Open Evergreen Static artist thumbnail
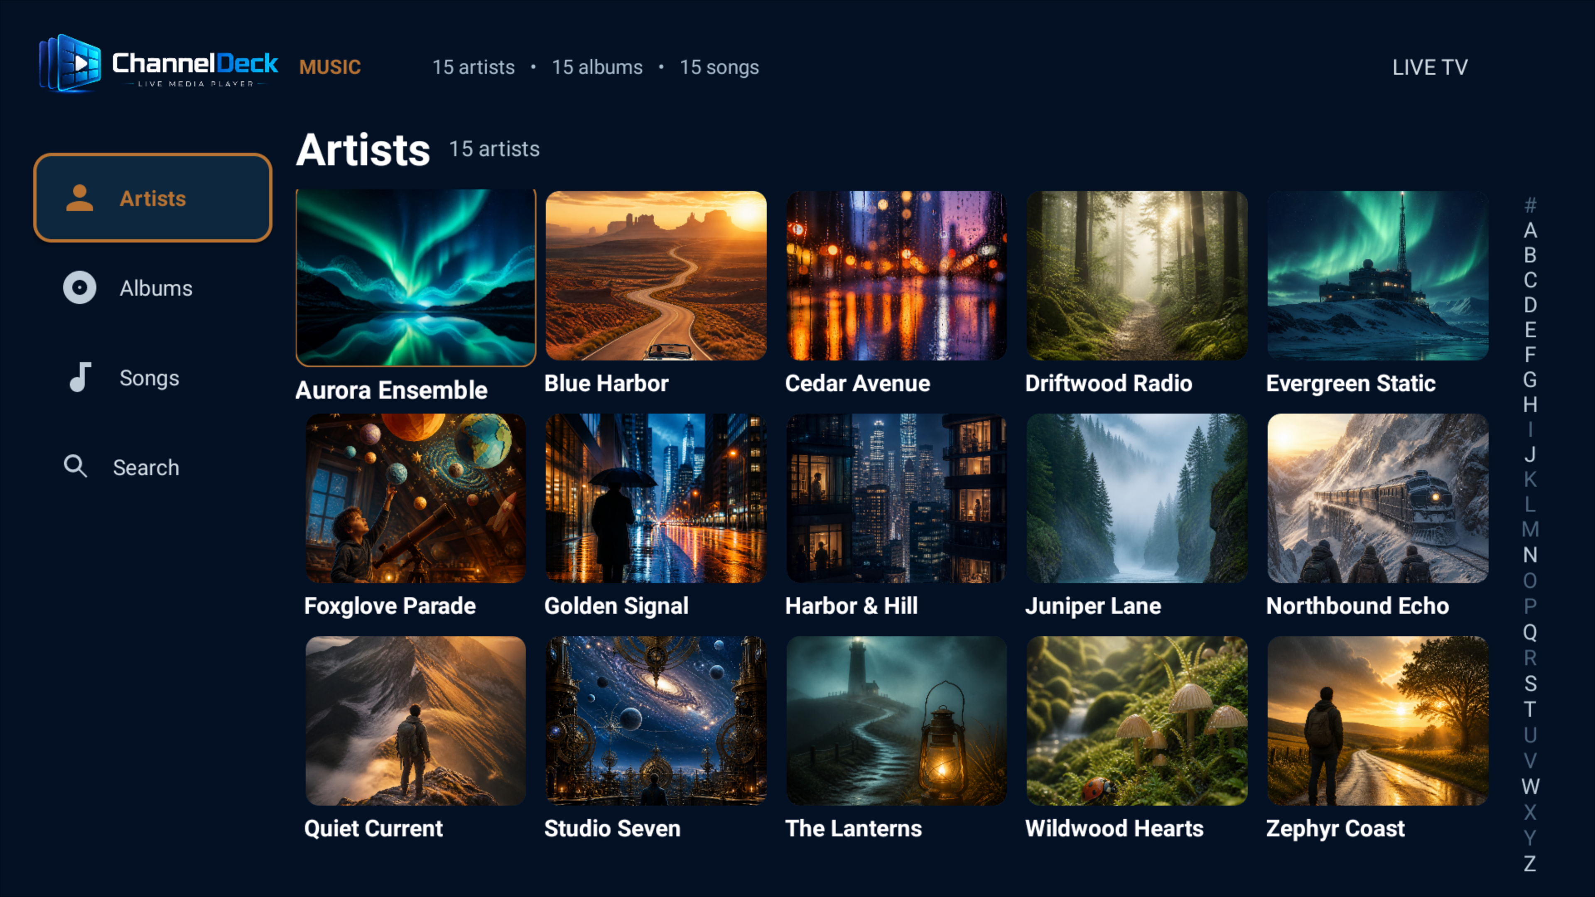The image size is (1595, 897). [1378, 275]
